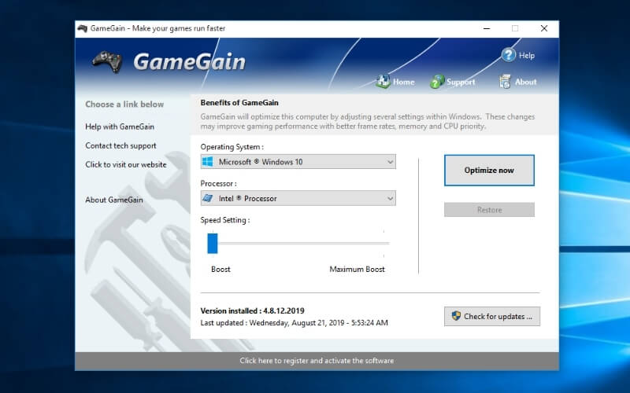Close the GameGain window
The height and width of the screenshot is (393, 630).
pyautogui.click(x=544, y=28)
